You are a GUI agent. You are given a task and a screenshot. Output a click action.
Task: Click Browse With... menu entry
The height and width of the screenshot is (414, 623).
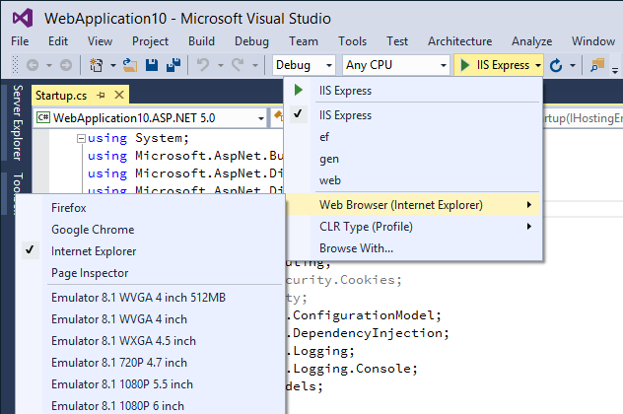356,248
